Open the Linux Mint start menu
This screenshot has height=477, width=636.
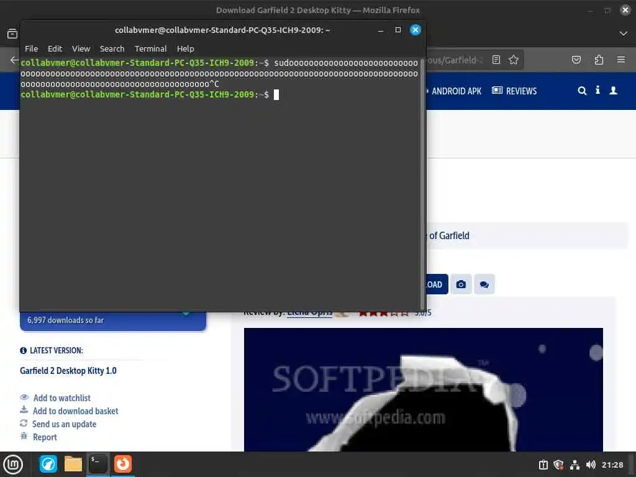pos(13,465)
